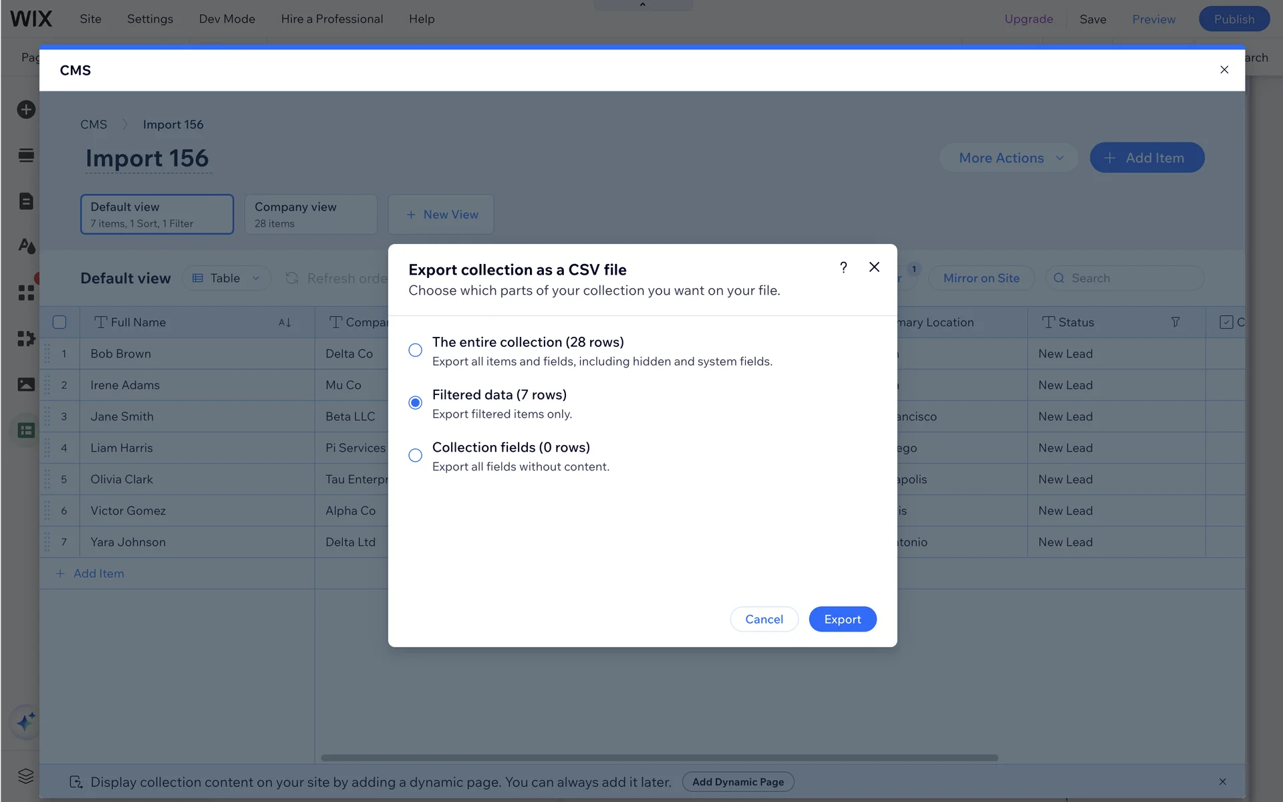
Task: Click the Full Name sort A-Z icon
Action: coord(285,322)
